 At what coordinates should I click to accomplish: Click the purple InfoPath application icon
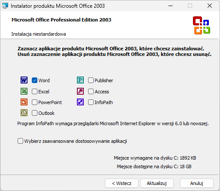pyautogui.click(x=80, y=102)
